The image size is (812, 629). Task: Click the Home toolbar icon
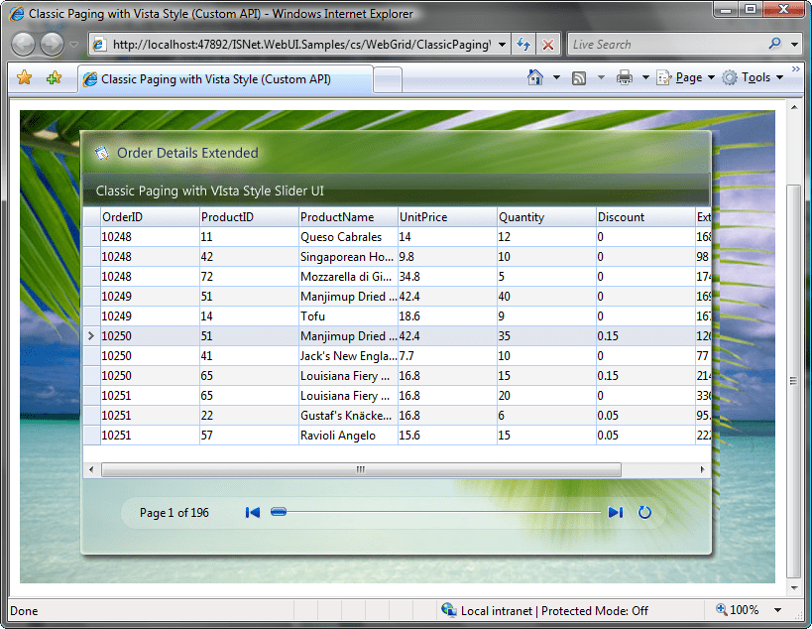pyautogui.click(x=535, y=77)
